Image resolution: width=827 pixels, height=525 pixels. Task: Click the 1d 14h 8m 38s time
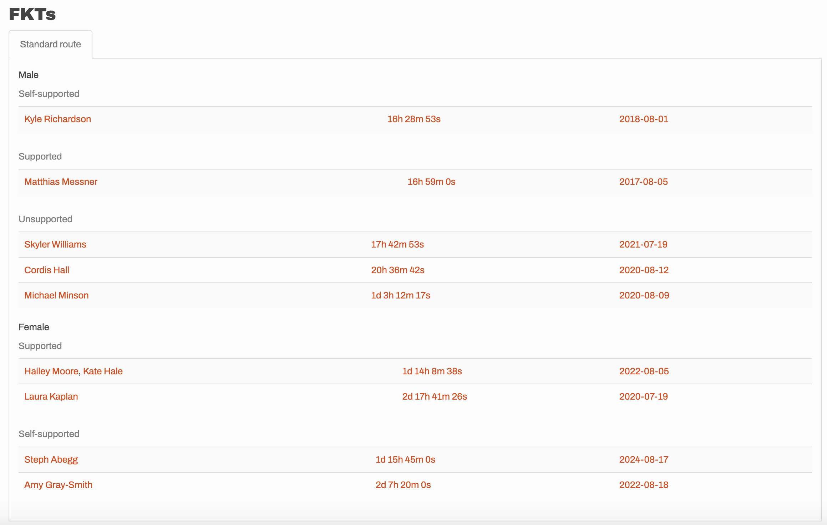(x=432, y=371)
